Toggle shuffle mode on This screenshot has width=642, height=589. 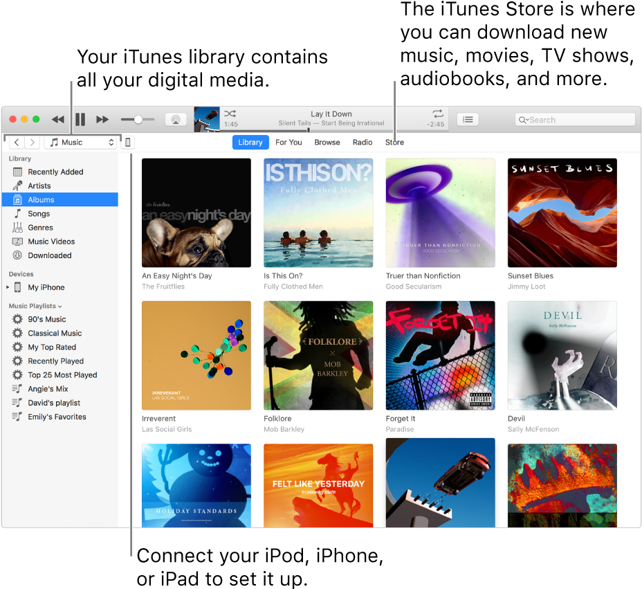(230, 112)
